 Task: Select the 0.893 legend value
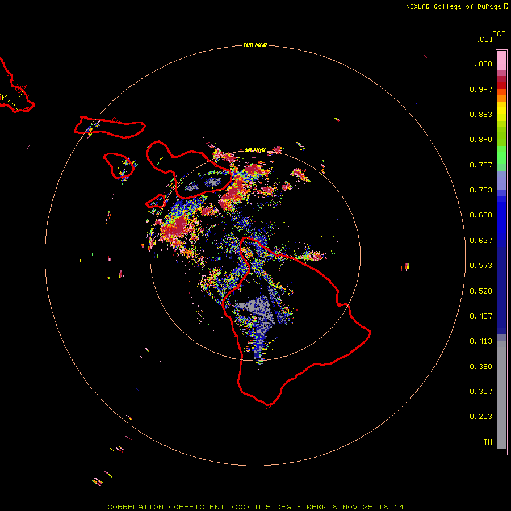pos(481,114)
